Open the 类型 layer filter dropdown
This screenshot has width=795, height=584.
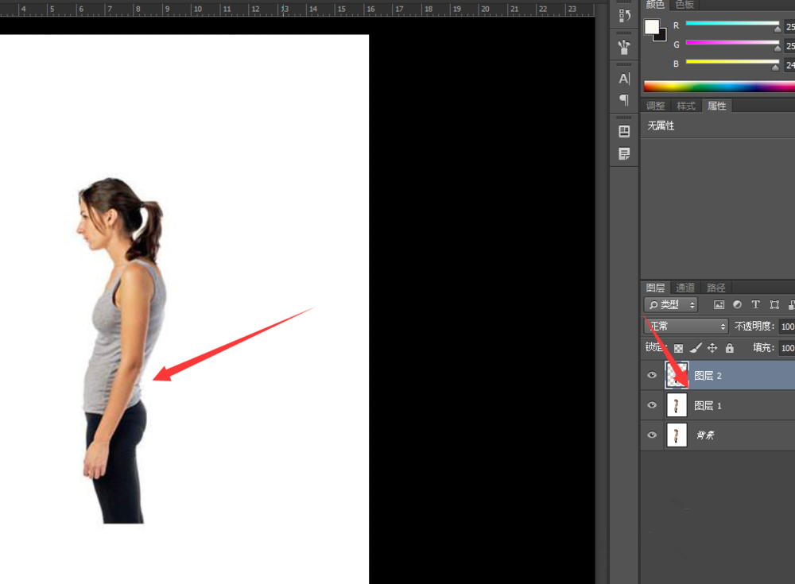671,305
